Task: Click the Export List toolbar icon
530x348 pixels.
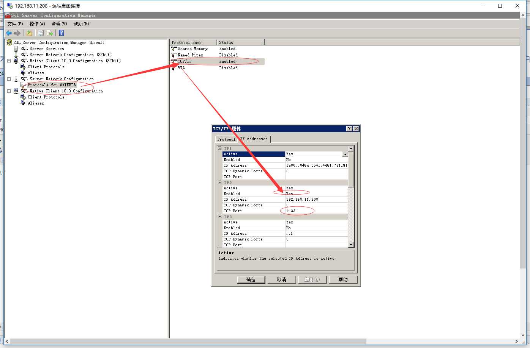Action: click(x=49, y=33)
